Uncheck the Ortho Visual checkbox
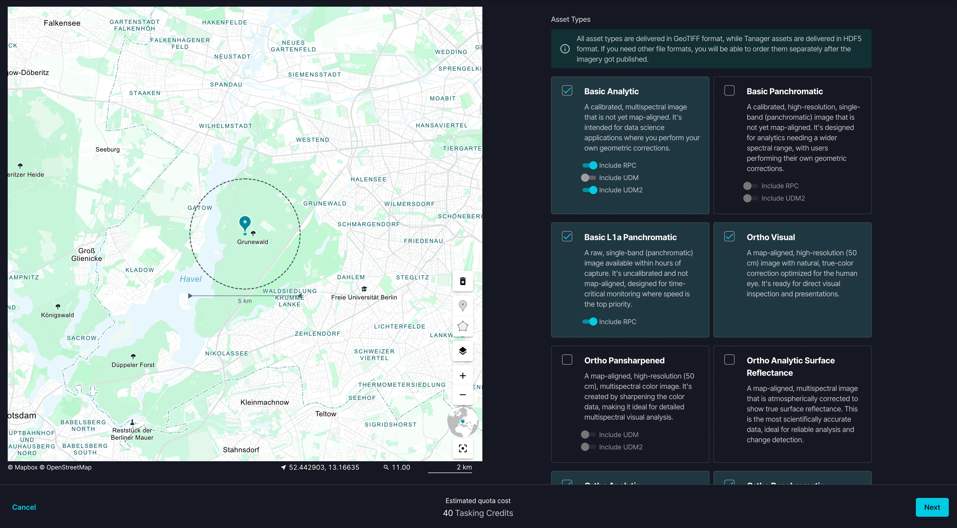The width and height of the screenshot is (957, 528). 729,236
